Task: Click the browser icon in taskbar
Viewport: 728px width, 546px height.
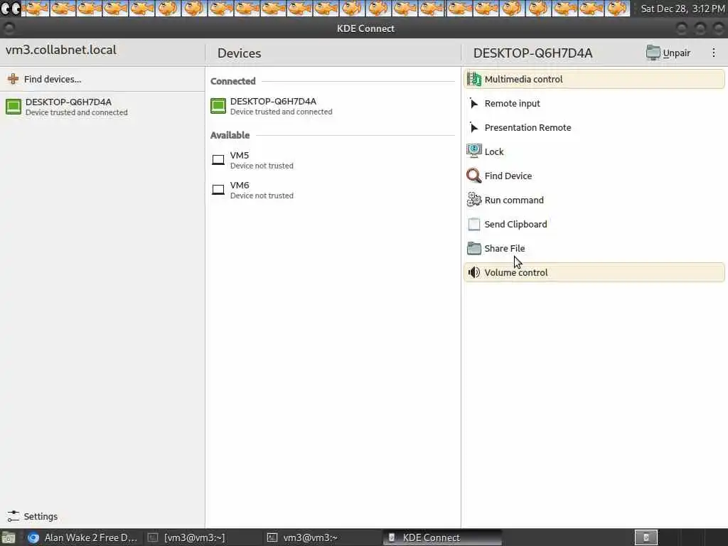Action: click(33, 537)
